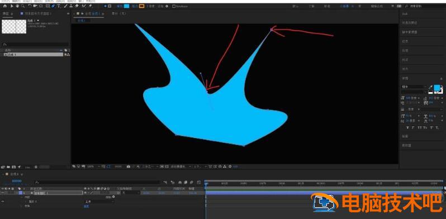
Task: Toggle visibility eye of the Shape 1 group
Action: tap(3, 201)
